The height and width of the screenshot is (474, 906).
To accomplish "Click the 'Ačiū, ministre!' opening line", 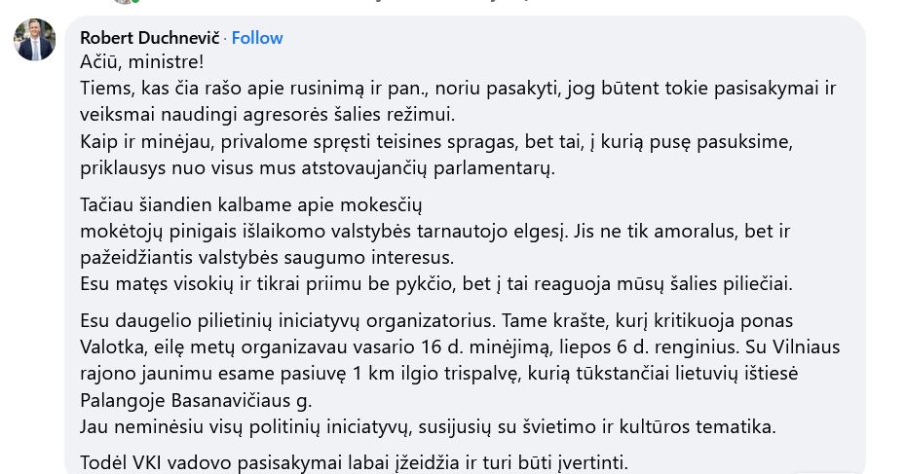I will click(141, 61).
